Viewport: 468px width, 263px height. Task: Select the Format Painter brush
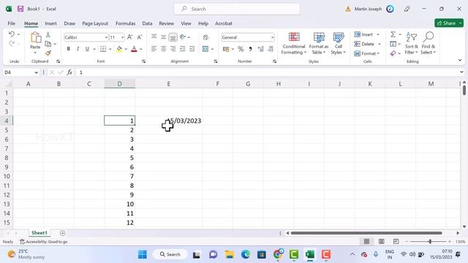click(x=48, y=53)
